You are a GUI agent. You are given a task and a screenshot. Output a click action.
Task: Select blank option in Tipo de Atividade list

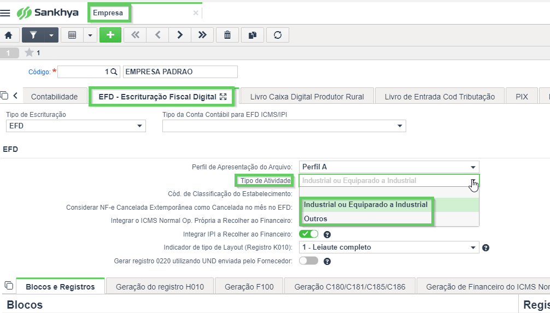[389, 192]
